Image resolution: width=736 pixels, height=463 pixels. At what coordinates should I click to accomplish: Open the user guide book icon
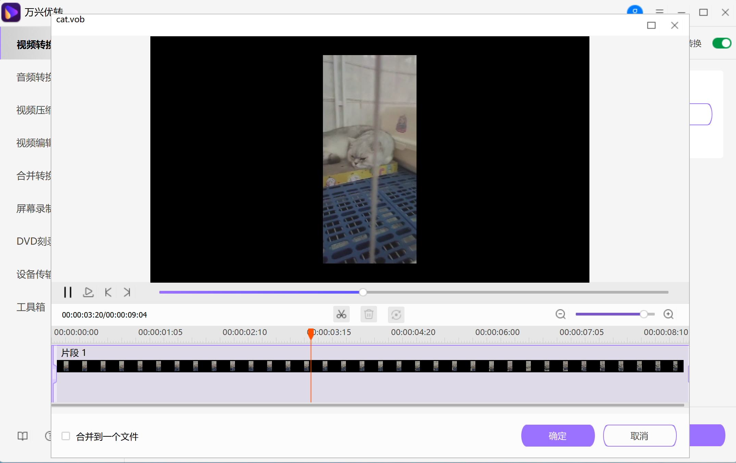point(22,436)
